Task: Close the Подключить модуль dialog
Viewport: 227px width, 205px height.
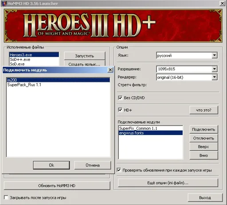Action: (x=110, y=70)
